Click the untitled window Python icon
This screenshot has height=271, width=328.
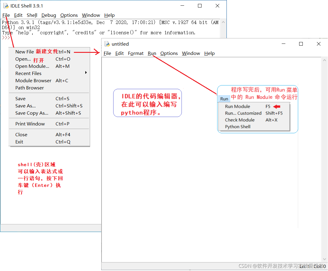[x=107, y=44]
